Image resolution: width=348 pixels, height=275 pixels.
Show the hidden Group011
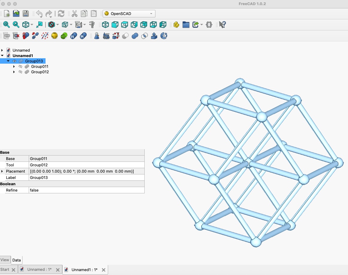point(20,66)
